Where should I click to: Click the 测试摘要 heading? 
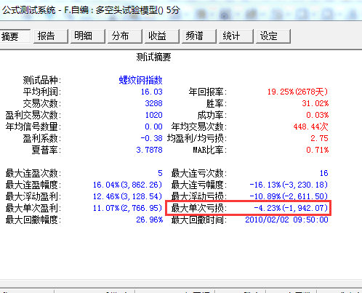coord(153,57)
